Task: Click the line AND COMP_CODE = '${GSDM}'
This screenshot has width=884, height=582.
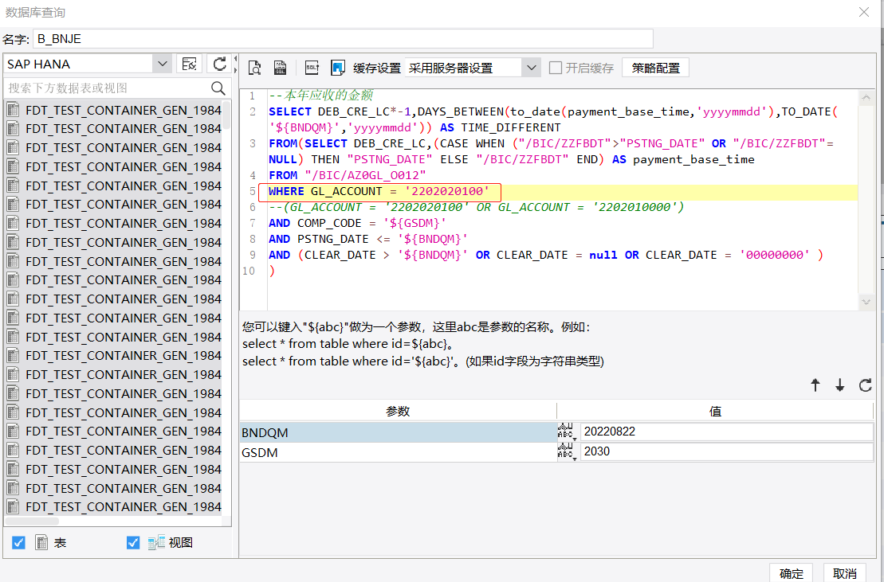Action: [357, 223]
